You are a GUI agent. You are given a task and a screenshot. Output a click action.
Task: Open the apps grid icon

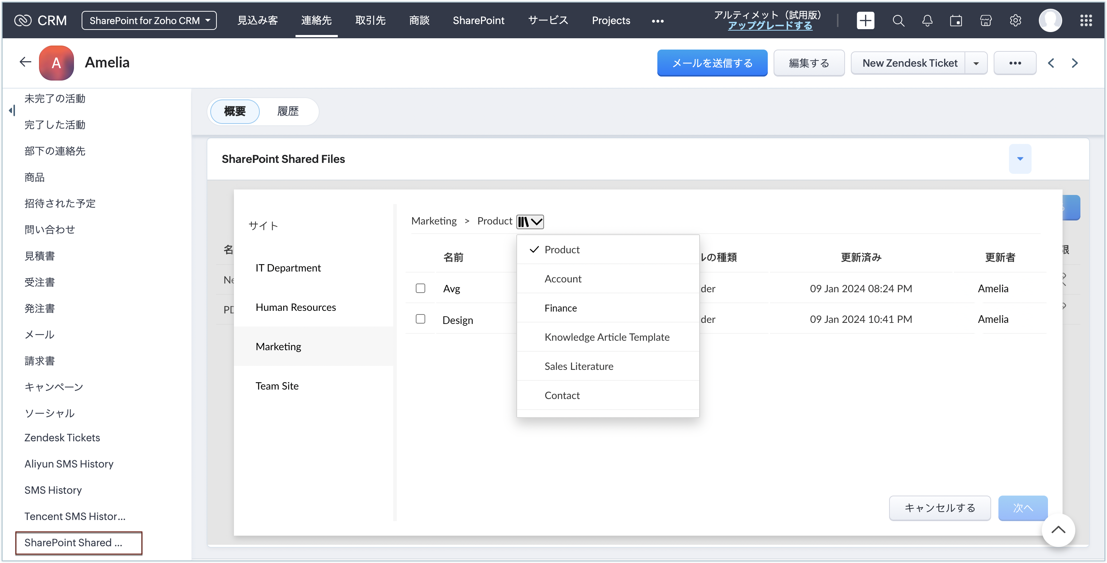pos(1086,21)
